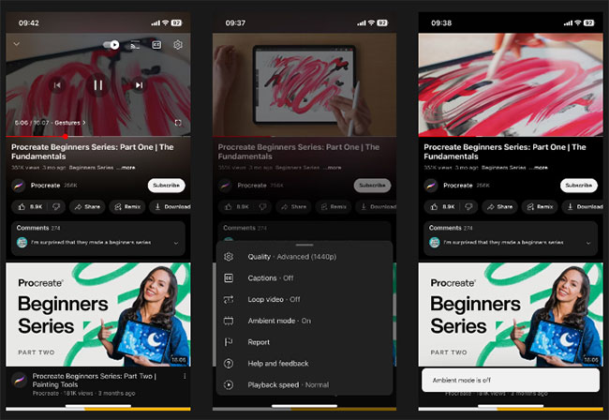Click the Wi-Fi icon in middle phone status bar

click(x=372, y=22)
